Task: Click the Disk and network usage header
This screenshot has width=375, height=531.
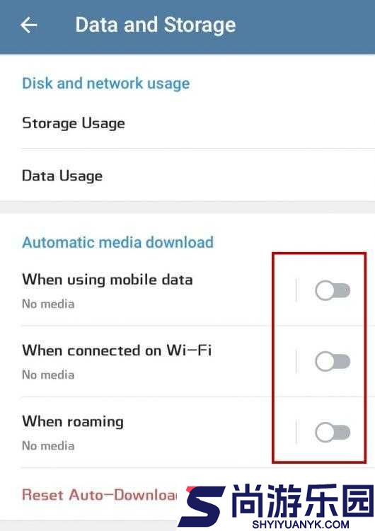Action: pos(105,84)
